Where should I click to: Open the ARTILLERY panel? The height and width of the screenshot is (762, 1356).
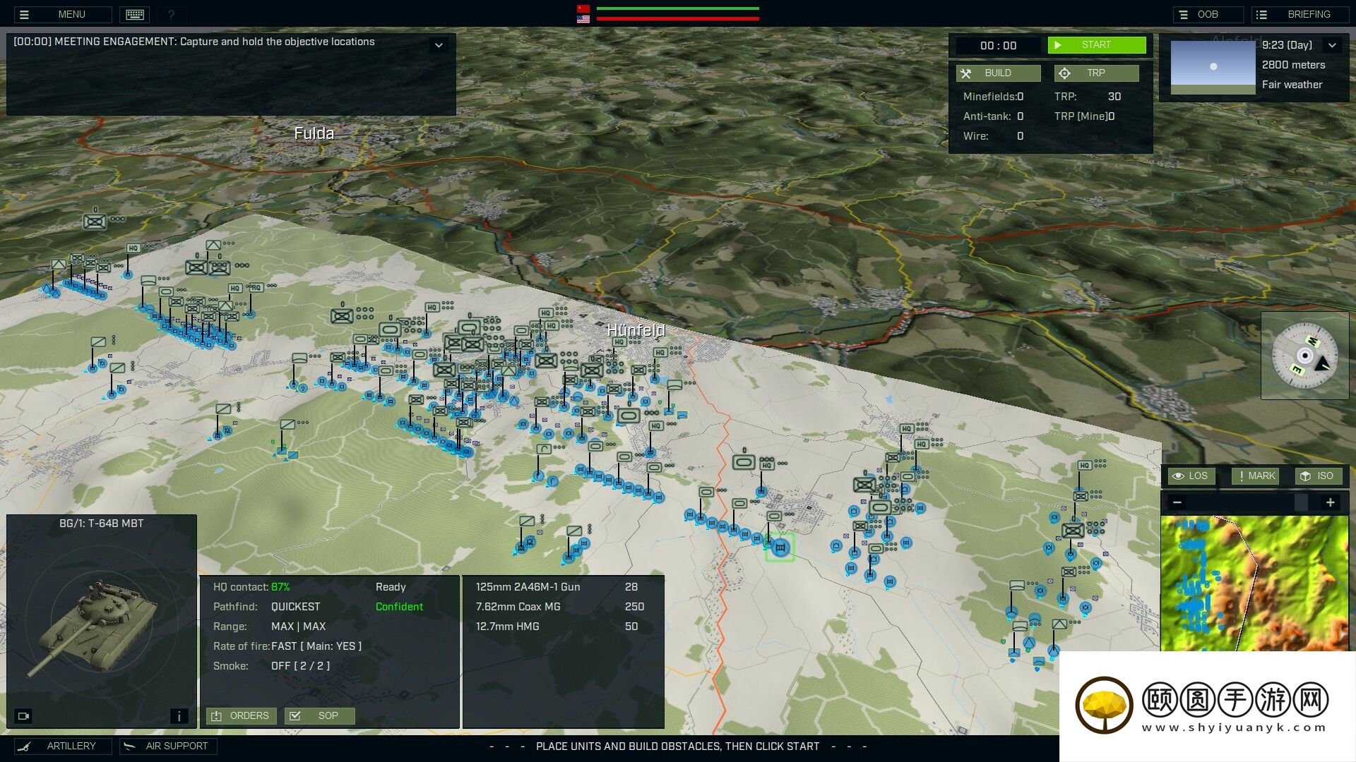tap(63, 746)
